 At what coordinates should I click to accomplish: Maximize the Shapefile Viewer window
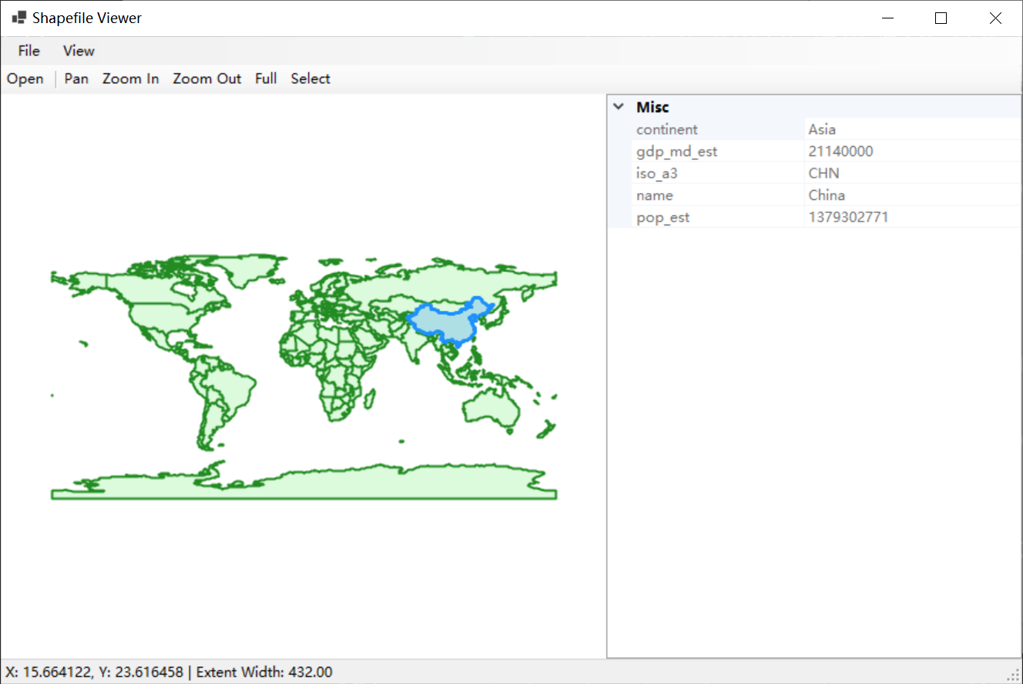click(941, 18)
